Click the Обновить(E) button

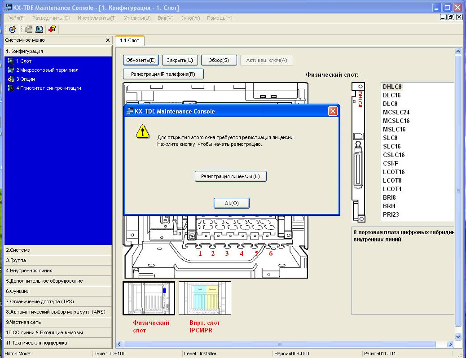(141, 60)
